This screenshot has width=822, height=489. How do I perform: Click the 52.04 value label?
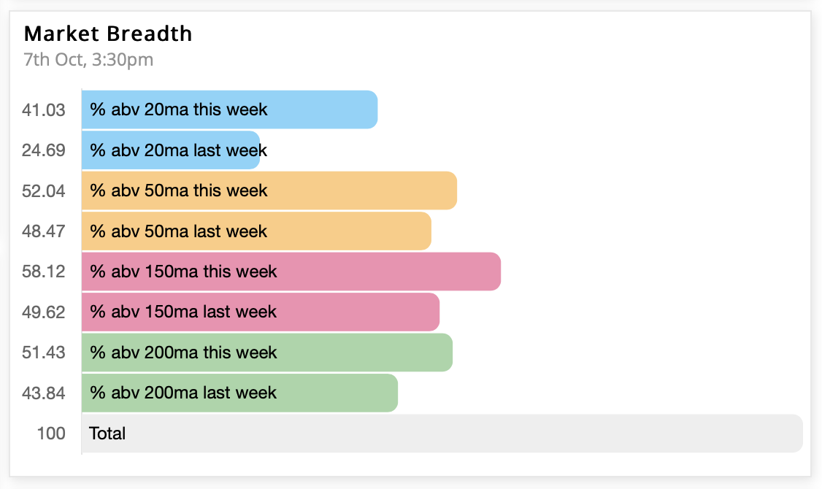[x=44, y=190]
